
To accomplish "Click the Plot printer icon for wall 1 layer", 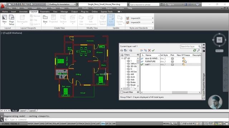I will [172, 64].
